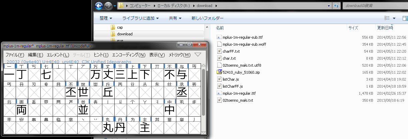This screenshot has width=408, height=139.
Task: Click FontForge scrollbar down arrow
Action: pos(204,132)
